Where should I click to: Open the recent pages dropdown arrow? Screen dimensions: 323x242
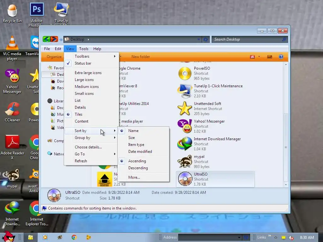pyautogui.click(x=61, y=39)
